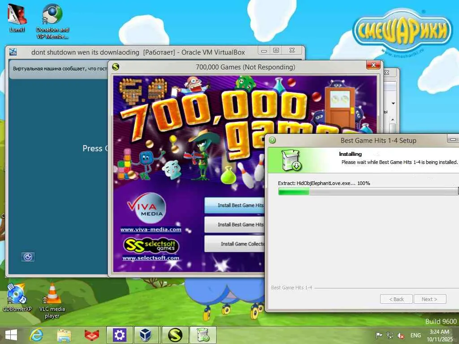Close the VirtualBox window
459x344 pixels.
click(292, 50)
